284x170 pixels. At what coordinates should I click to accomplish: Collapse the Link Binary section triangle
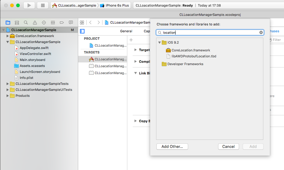pos(135,73)
